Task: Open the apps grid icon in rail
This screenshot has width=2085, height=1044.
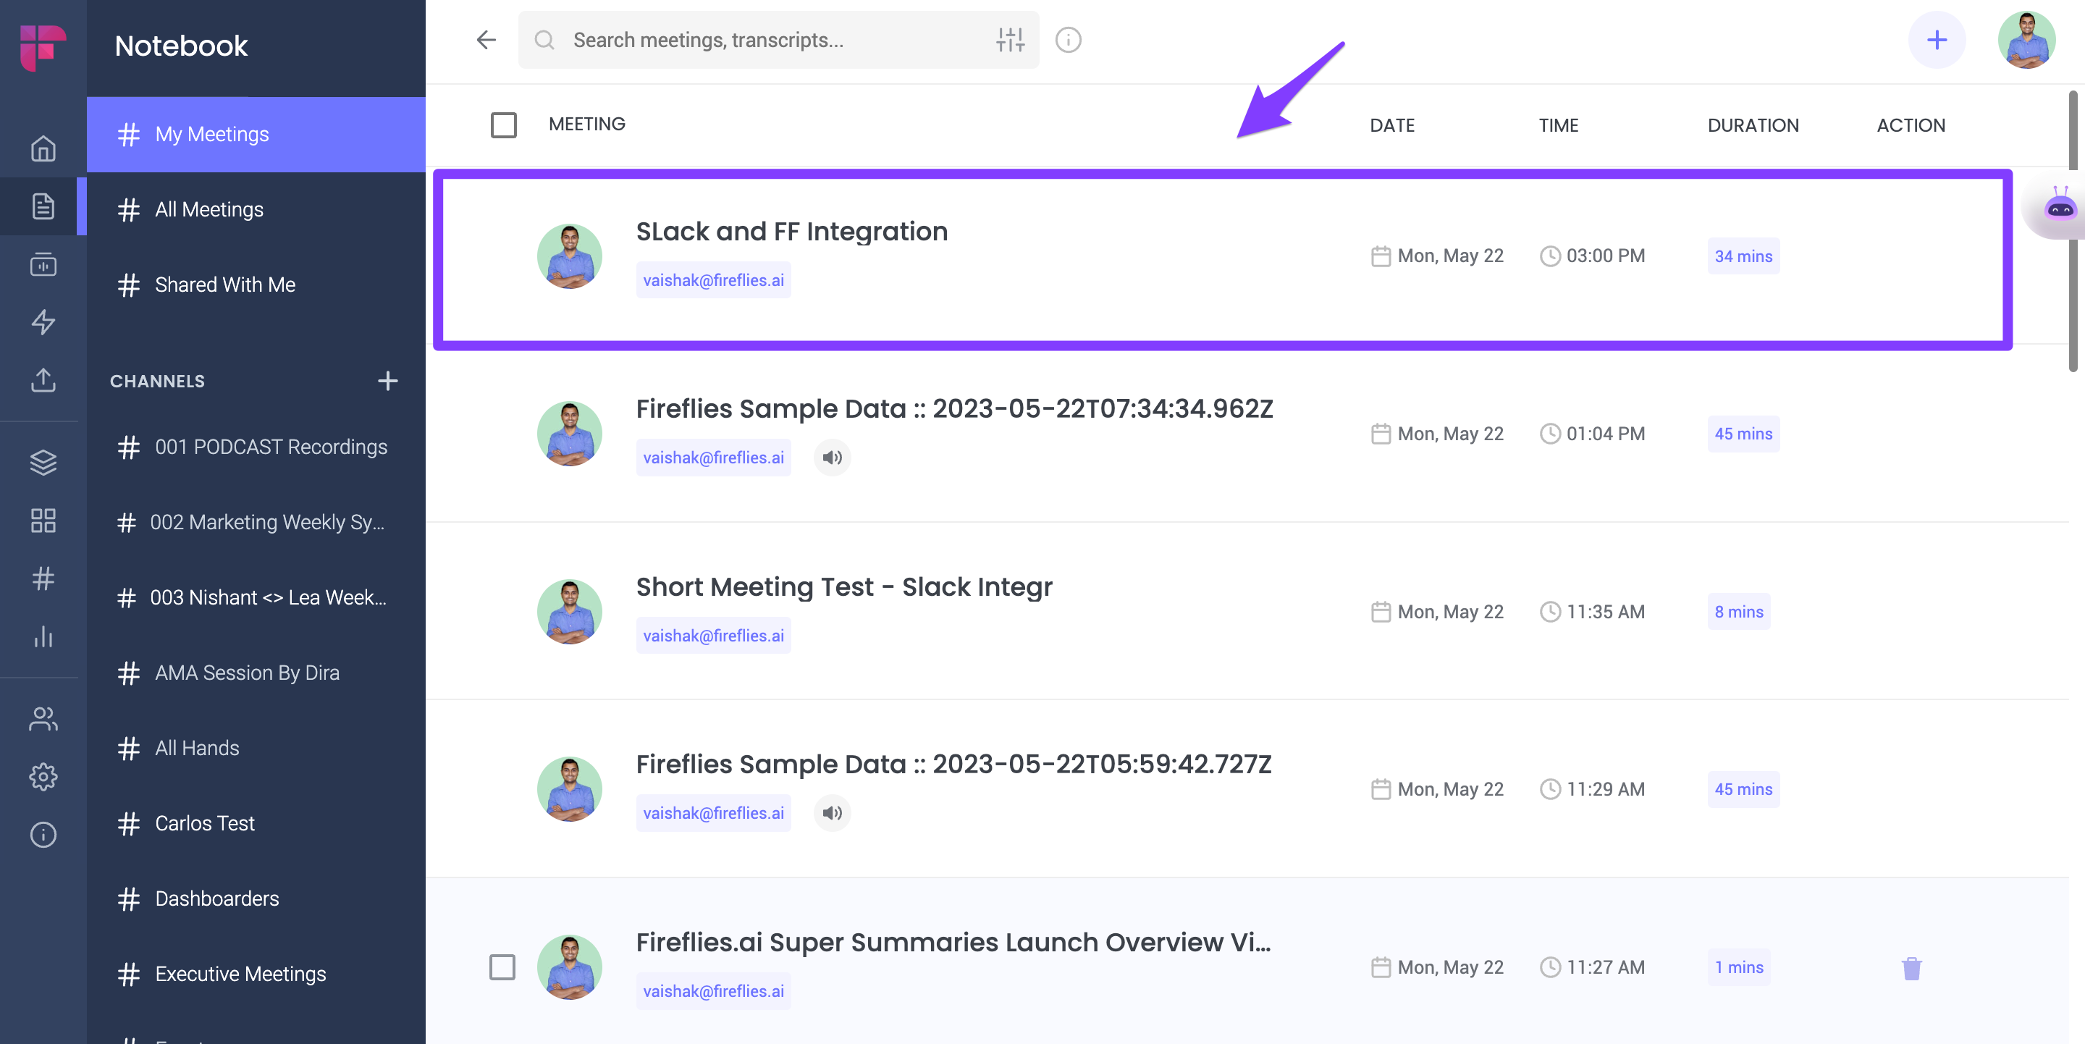Action: pos(43,521)
